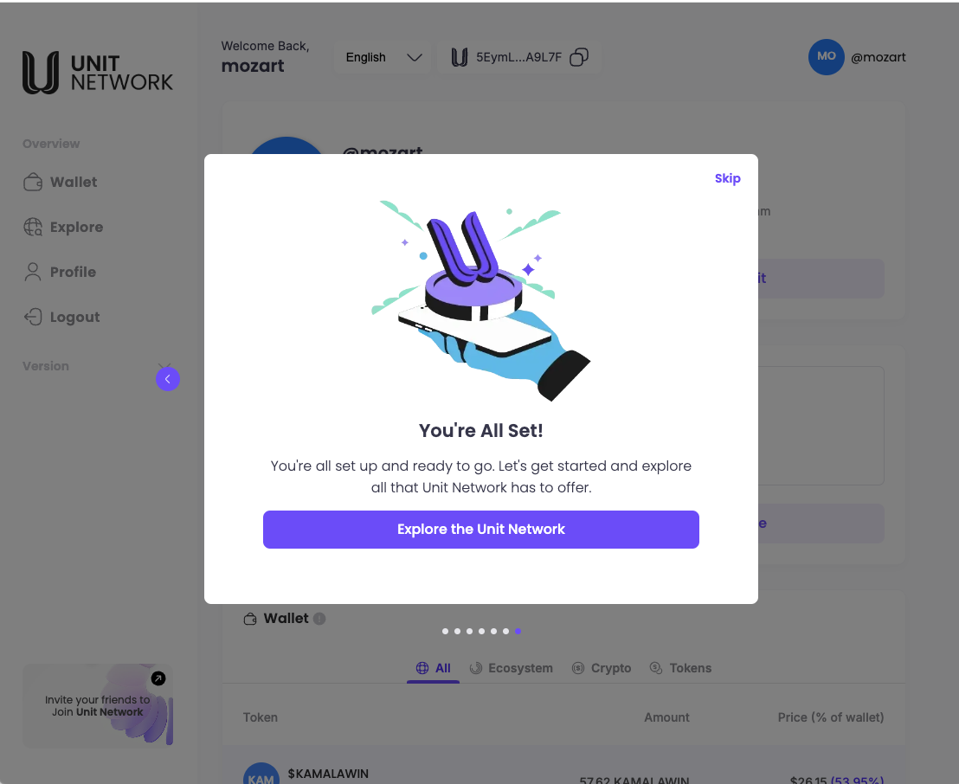
Task: Collapse sidebar with purple chevron button
Action: (x=168, y=379)
